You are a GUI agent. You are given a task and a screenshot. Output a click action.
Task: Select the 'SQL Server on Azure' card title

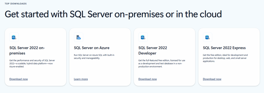(92, 48)
